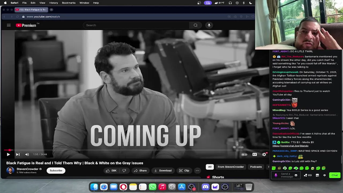Open the StevenCrowder channel name link

point(27,169)
